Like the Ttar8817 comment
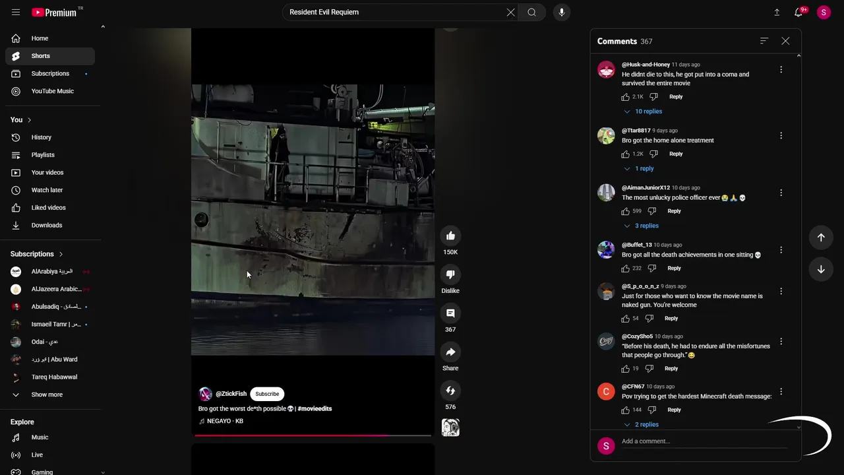 click(x=625, y=154)
